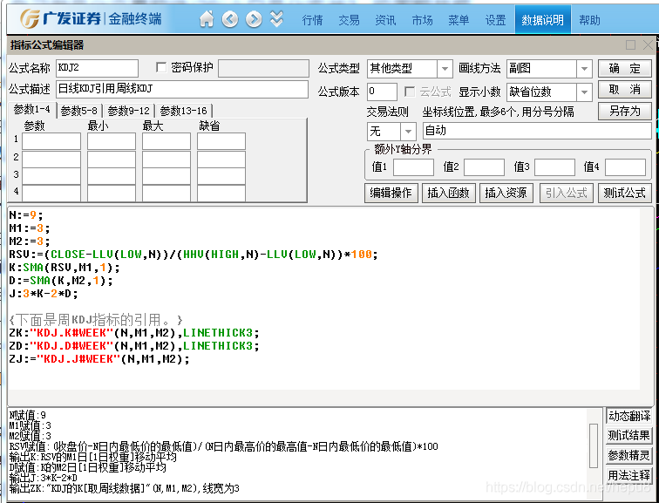Screen dimensions: 659x503
Task: Close the 指标公式编辑器 dialog
Action: 648,44
